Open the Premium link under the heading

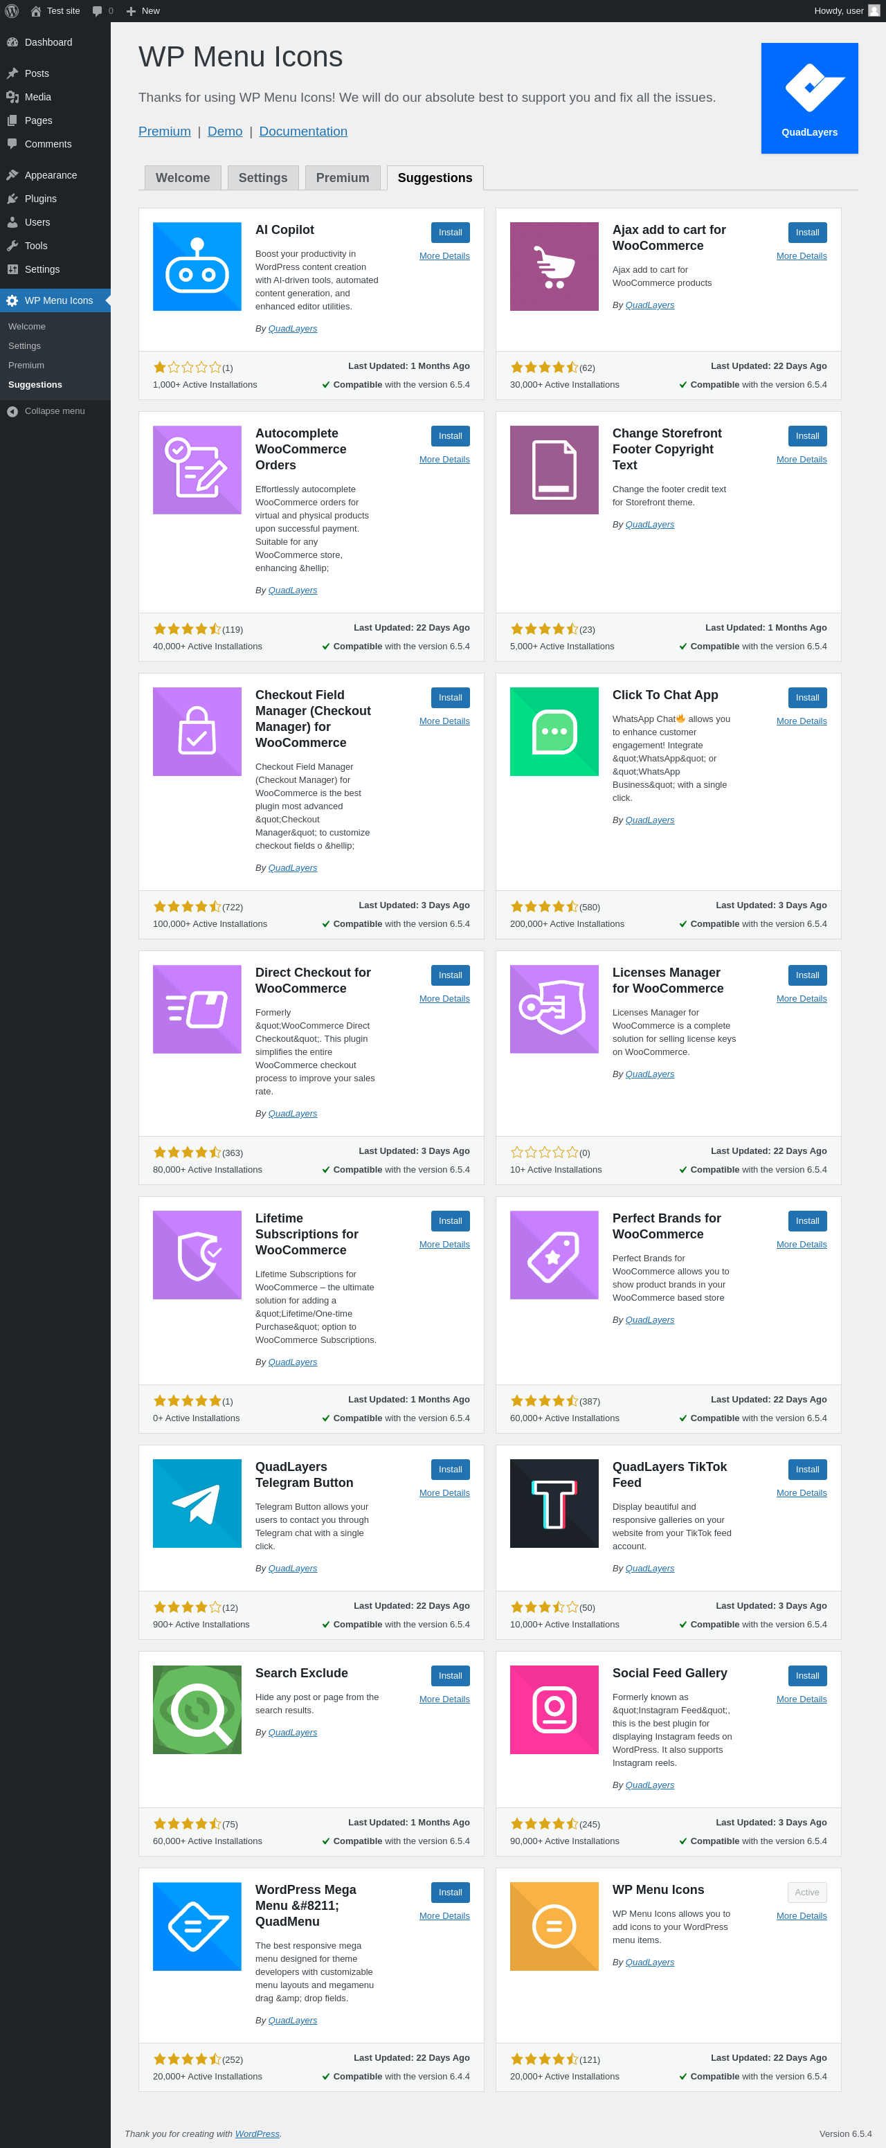pyautogui.click(x=164, y=132)
